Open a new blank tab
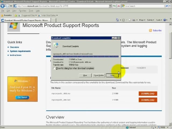 [54, 20]
